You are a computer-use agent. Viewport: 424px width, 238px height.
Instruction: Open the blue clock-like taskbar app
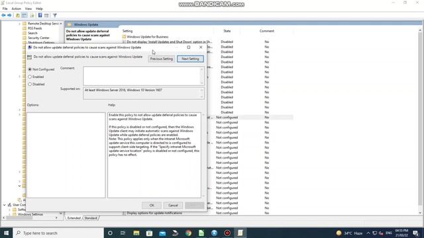pos(214,233)
